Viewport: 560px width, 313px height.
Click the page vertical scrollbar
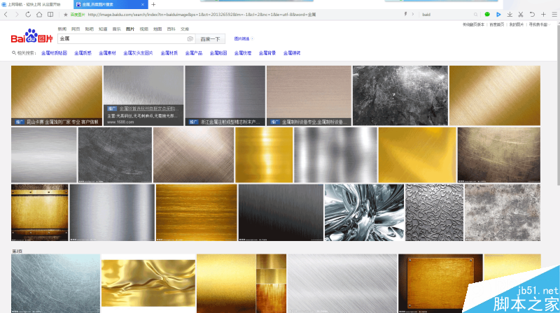[x=557, y=103]
